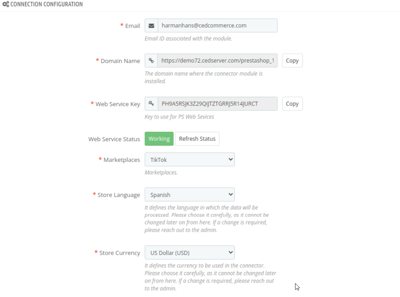
Task: Click the Web Service Status label
Action: (x=114, y=139)
